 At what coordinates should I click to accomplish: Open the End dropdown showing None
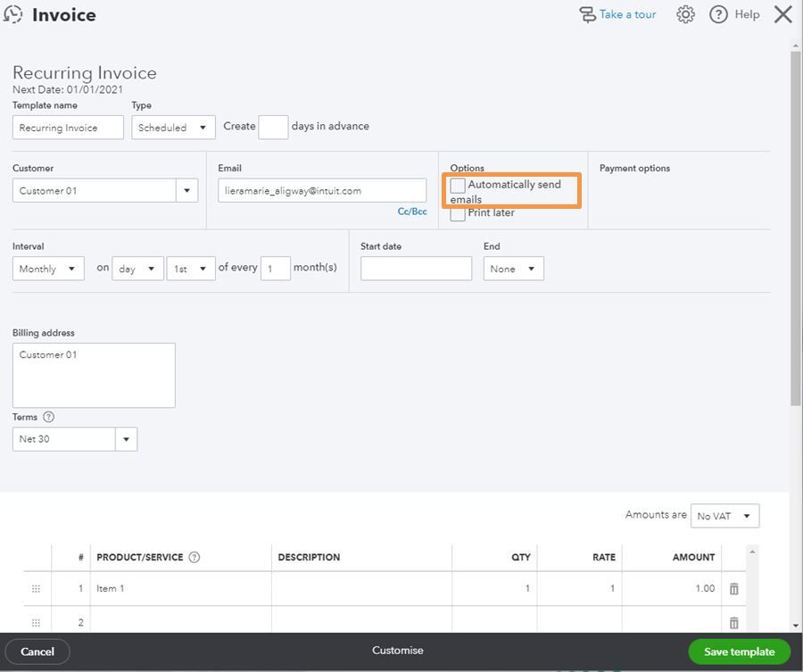[514, 269]
